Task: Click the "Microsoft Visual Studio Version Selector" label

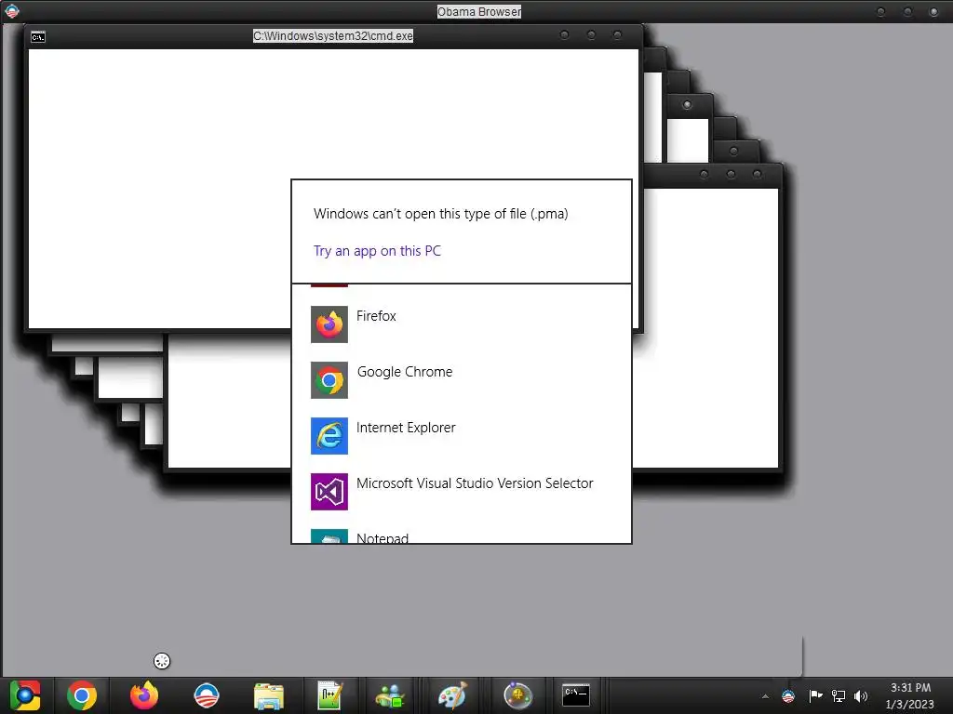Action: (x=475, y=483)
